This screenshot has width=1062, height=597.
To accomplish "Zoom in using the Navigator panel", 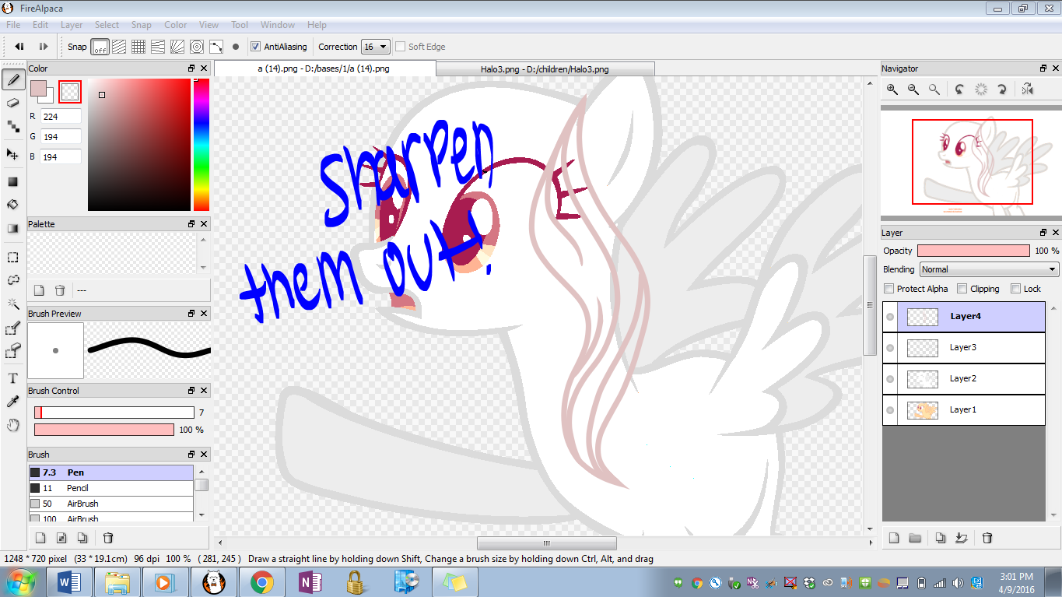I will point(892,90).
